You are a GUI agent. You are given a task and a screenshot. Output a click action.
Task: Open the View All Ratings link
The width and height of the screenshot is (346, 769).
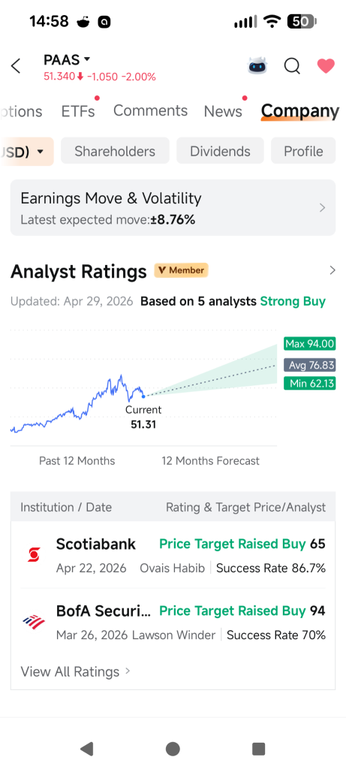[76, 671]
